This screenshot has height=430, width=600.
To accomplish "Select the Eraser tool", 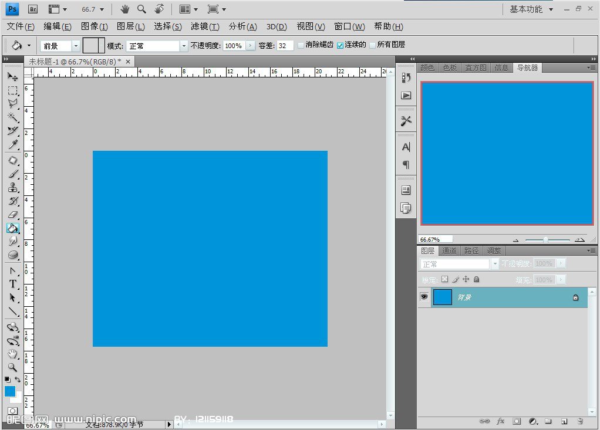I will (12, 215).
